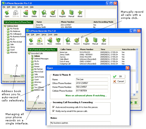Click Save As icon in front Recorder window
The image size is (146, 129).
tap(40, 41)
